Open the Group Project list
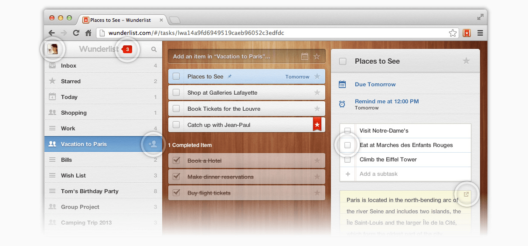The image size is (528, 246). (x=103, y=207)
